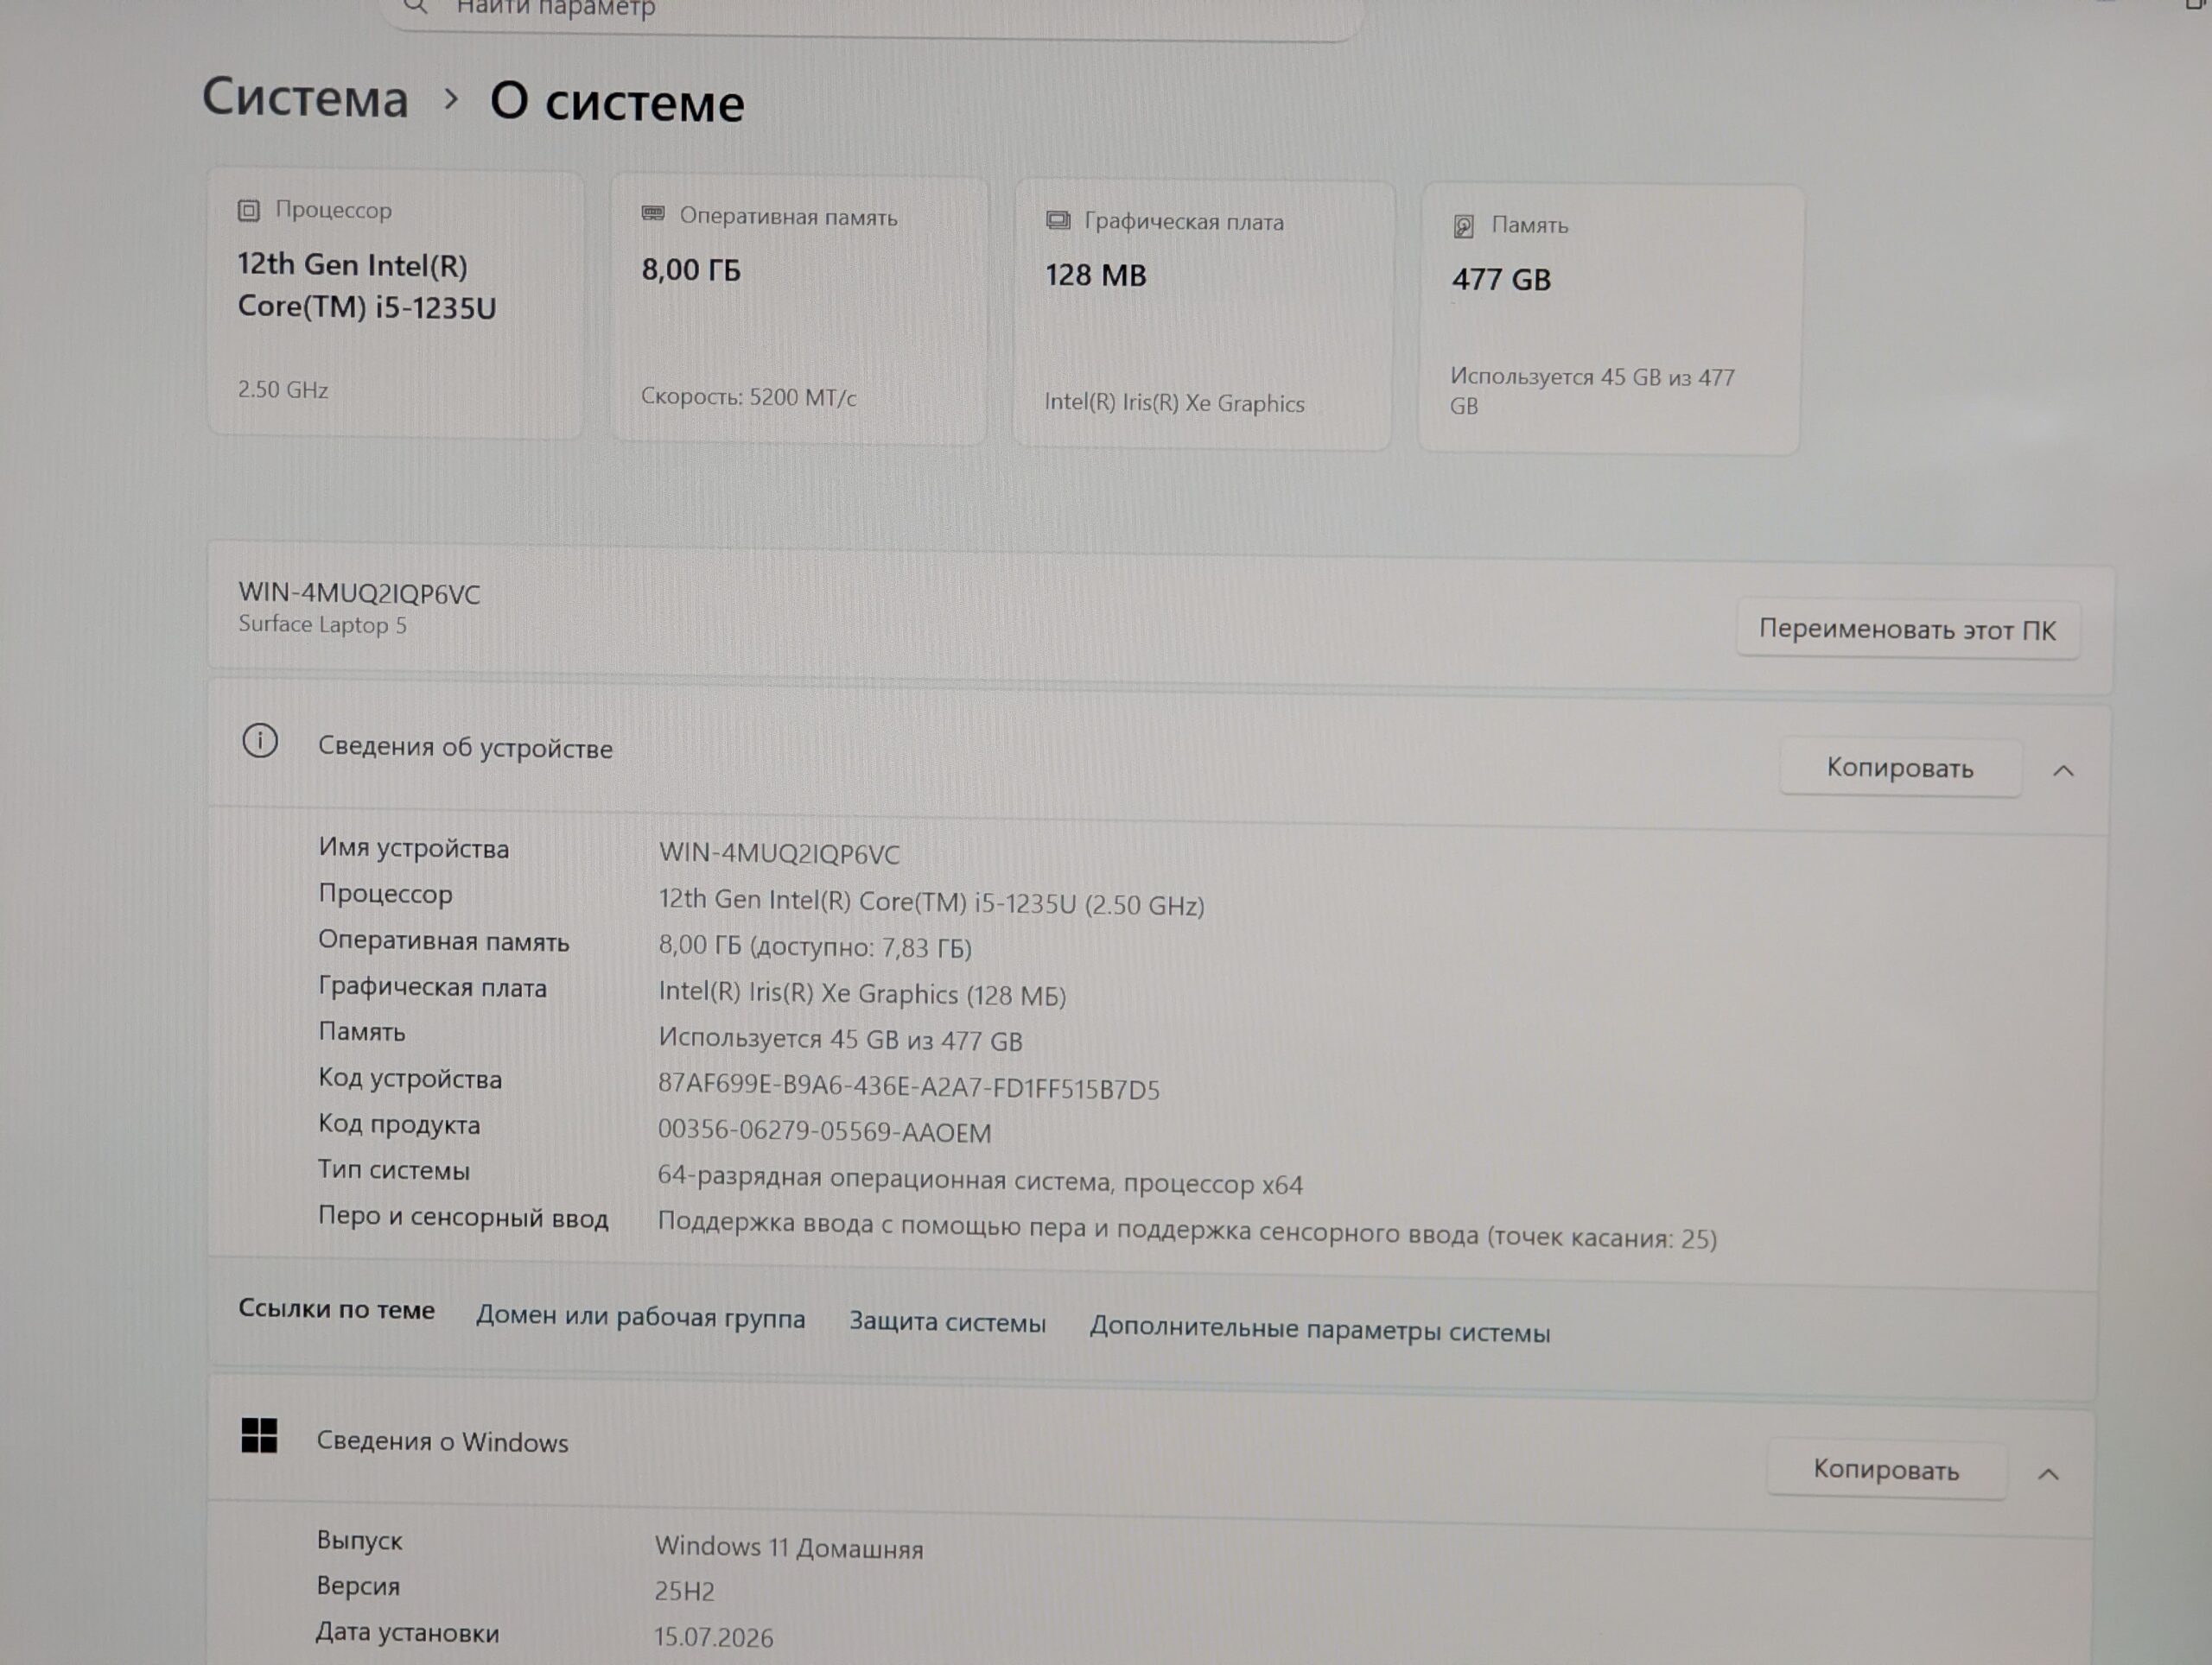2212x1665 pixels.
Task: Click the Перо и сенсорный ввод label
Action: [463, 1218]
